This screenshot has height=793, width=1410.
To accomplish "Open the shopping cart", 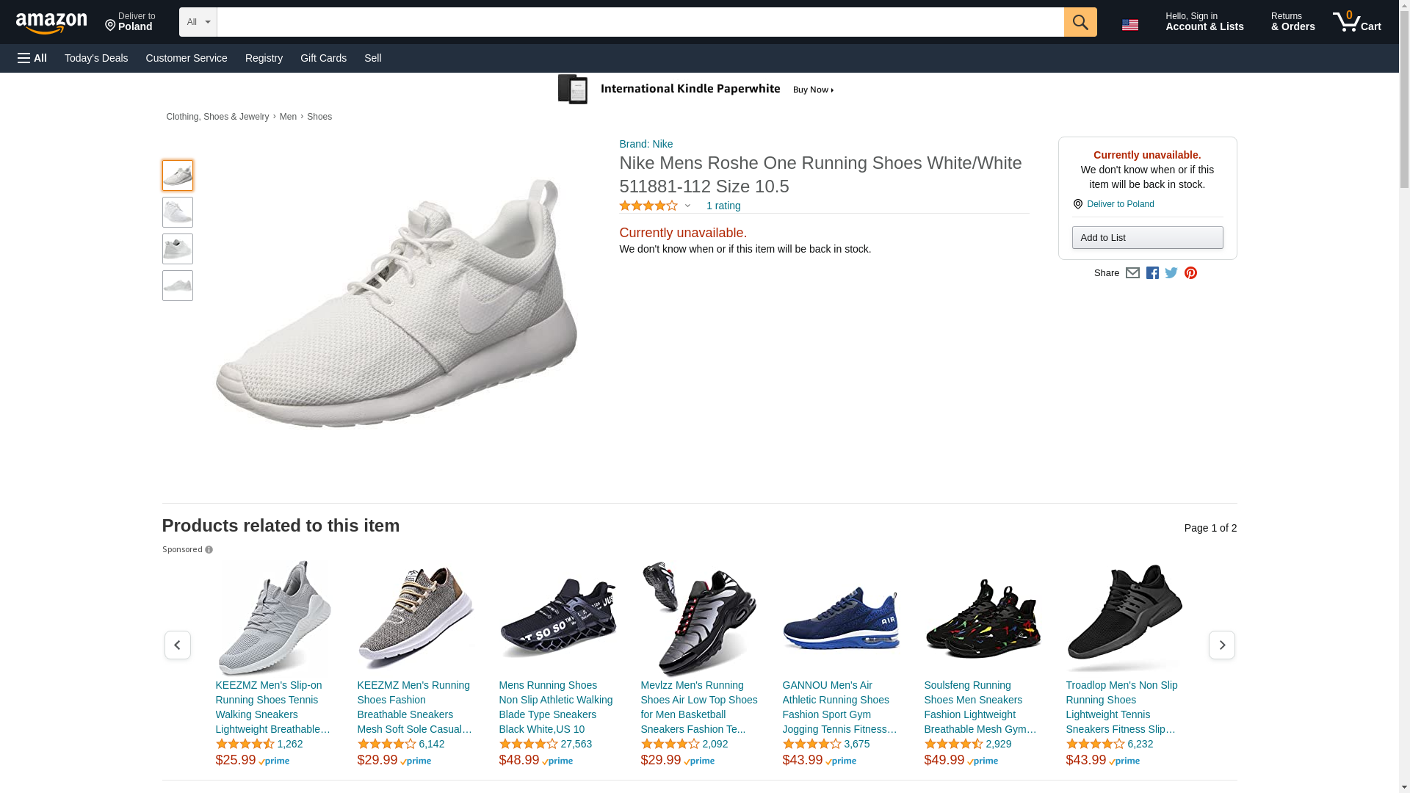I will coord(1356,22).
